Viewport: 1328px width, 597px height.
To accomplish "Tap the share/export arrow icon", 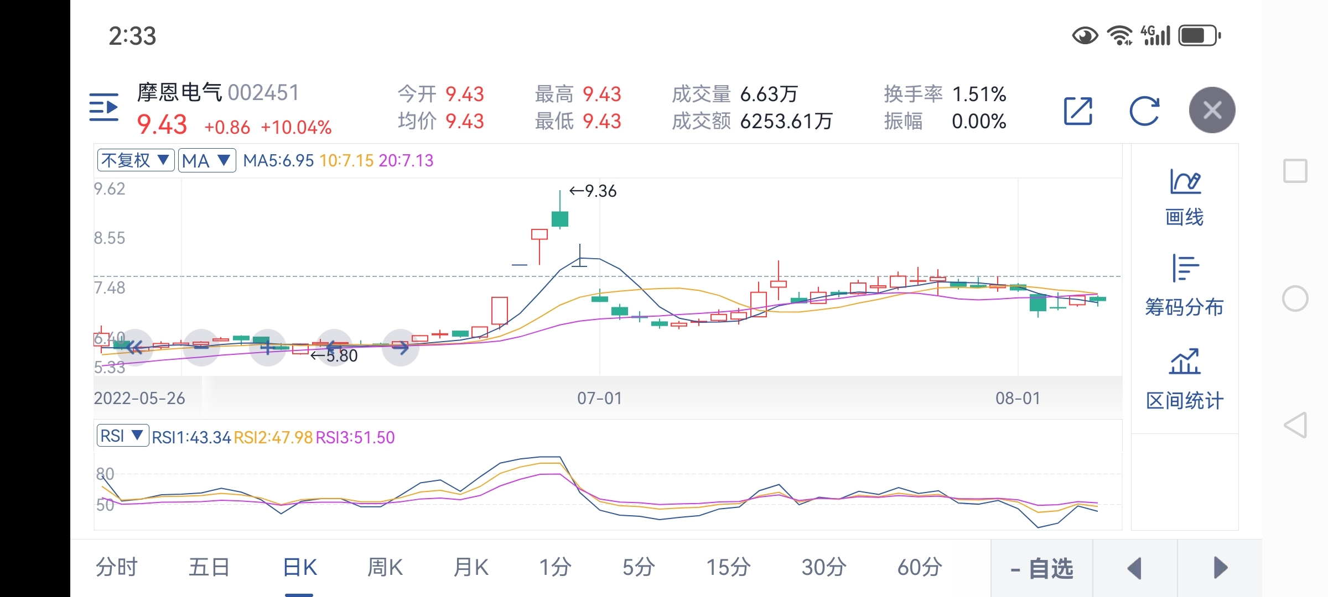I will tap(1078, 111).
